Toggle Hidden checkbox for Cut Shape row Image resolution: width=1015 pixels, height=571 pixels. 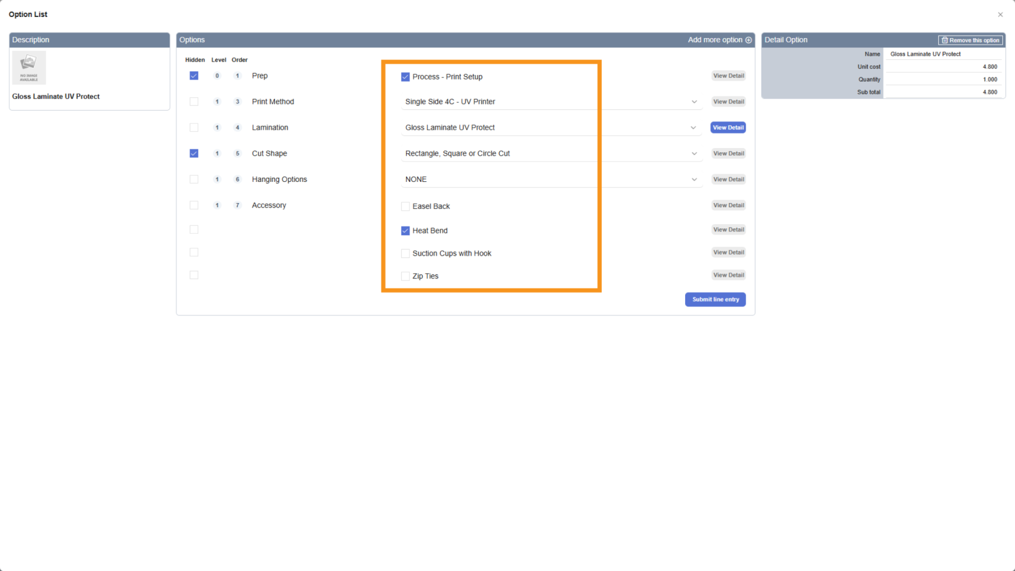194,153
